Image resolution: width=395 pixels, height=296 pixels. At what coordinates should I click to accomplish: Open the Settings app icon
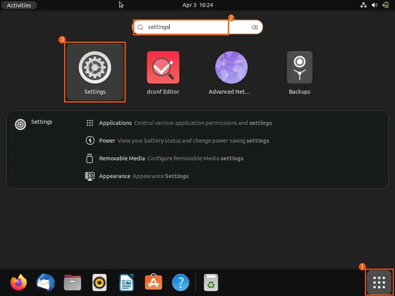95,67
